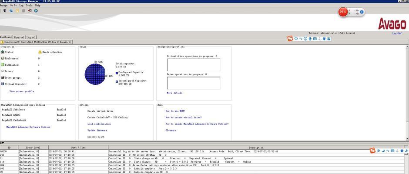The width and height of the screenshot is (409, 174).
Task: Switch to the Physical tab
Action: tap(19, 37)
